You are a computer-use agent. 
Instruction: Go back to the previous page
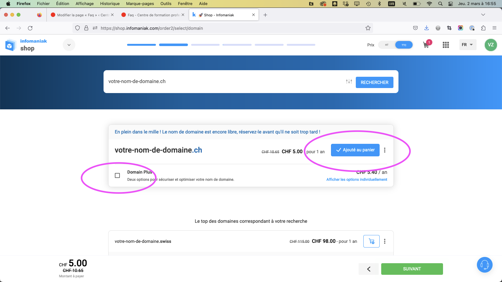coord(8,28)
